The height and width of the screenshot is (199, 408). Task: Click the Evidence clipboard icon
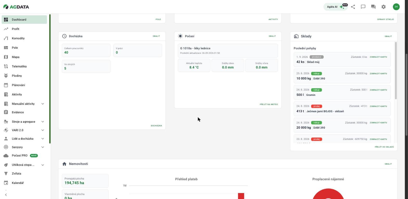pyautogui.click(x=6, y=112)
